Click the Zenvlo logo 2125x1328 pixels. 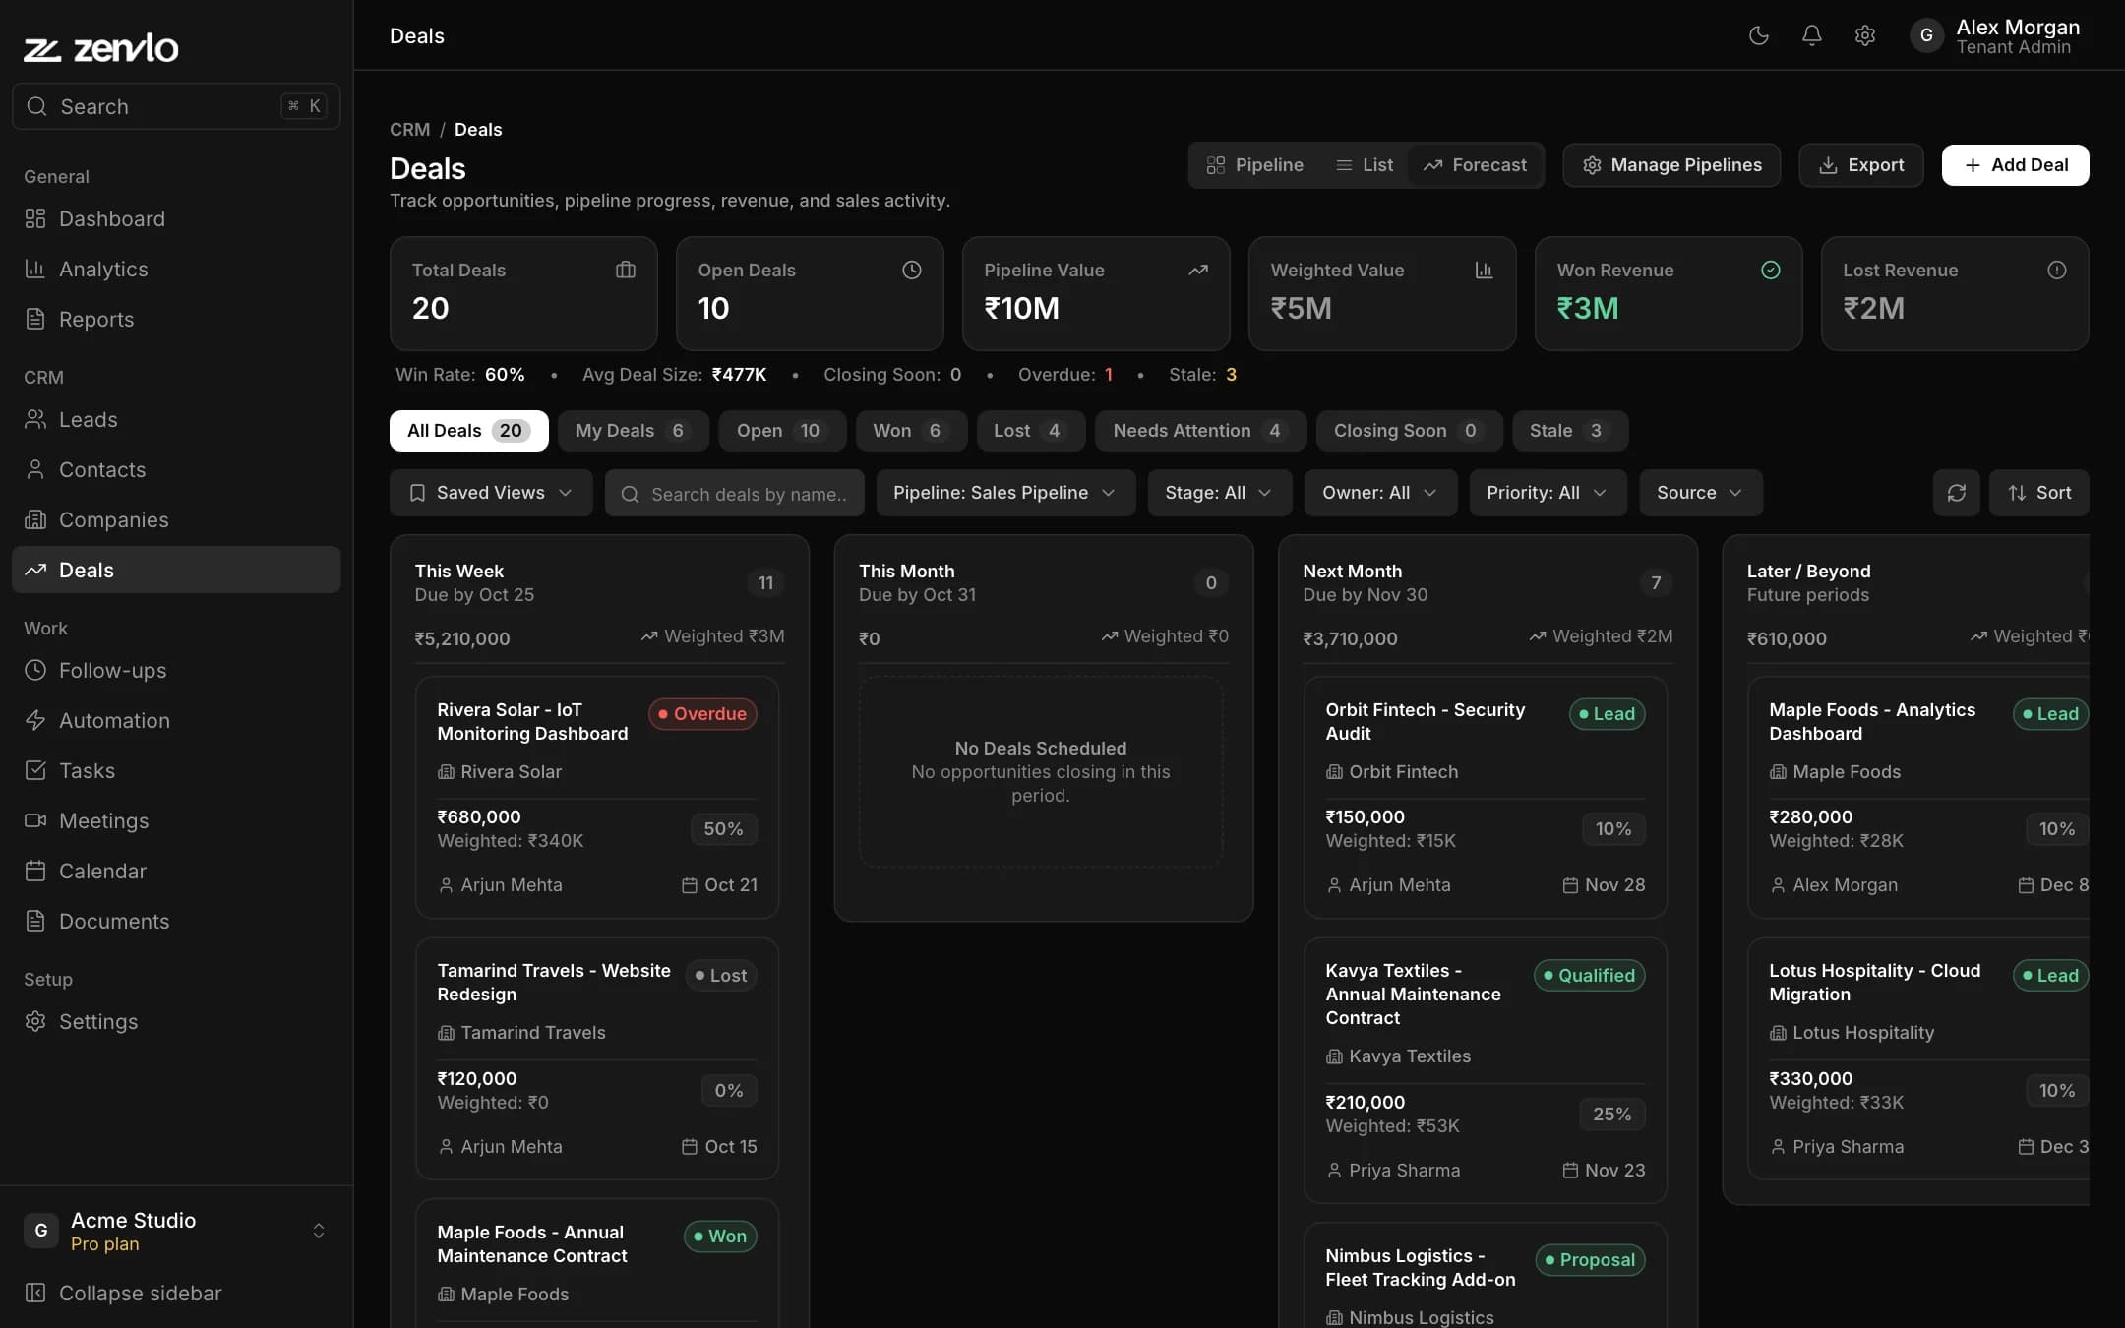tap(101, 47)
